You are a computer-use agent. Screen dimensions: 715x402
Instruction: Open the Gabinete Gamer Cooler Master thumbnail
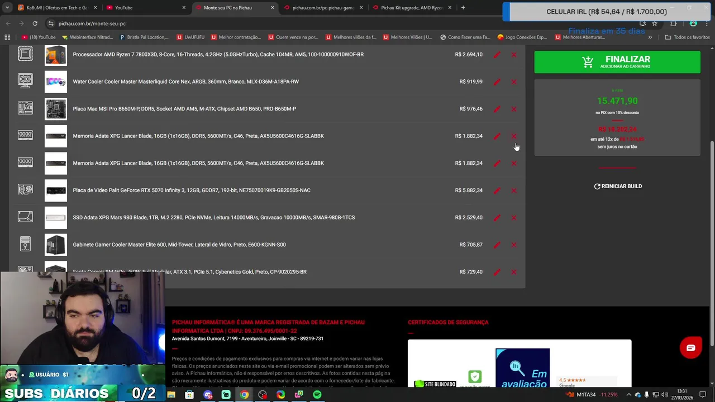[x=56, y=245]
